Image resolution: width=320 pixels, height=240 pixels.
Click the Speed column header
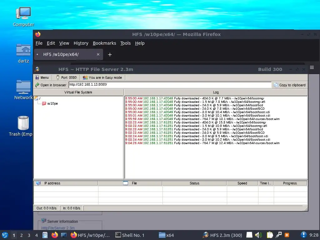(x=242, y=183)
